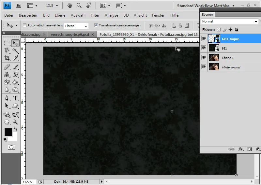This screenshot has width=261, height=185.
Task: Select the 3D Orbit camera tool
Action: click(15, 115)
